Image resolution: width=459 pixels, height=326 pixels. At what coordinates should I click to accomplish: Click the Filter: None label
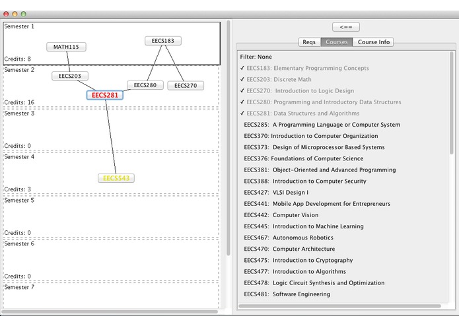coord(256,57)
